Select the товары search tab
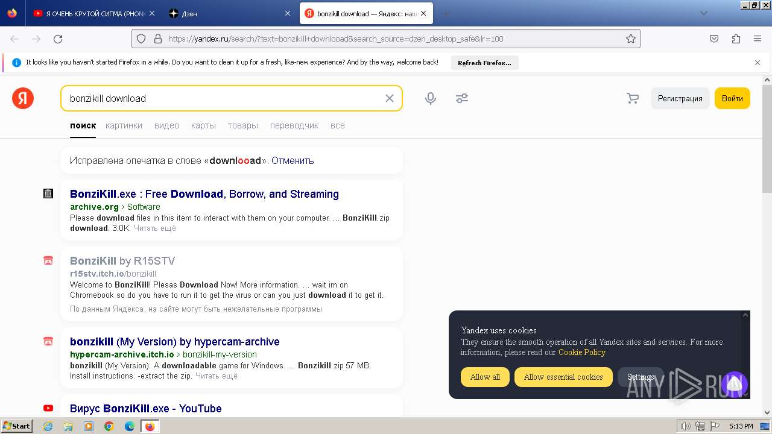 [243, 125]
